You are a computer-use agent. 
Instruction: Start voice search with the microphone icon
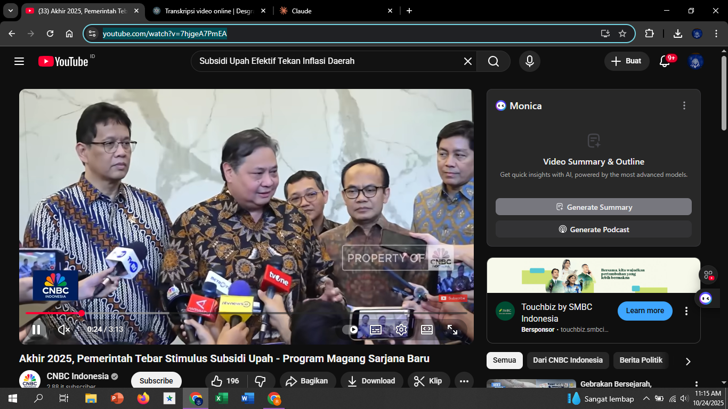coord(530,61)
